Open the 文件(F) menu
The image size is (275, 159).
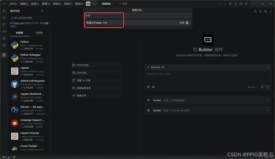click(13, 4)
